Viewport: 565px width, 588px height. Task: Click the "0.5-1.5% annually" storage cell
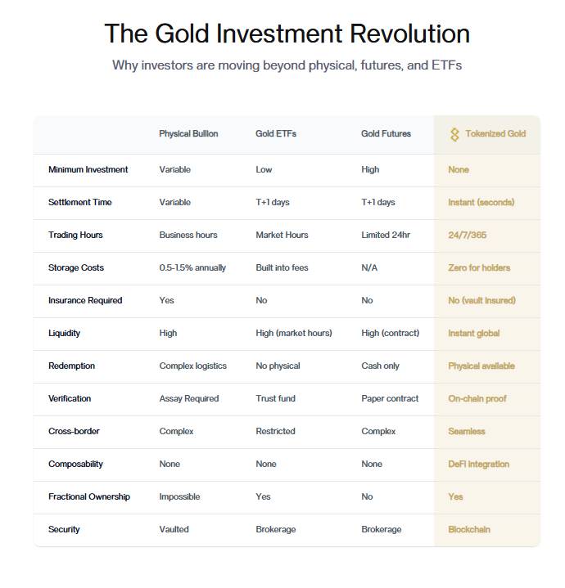tap(192, 268)
